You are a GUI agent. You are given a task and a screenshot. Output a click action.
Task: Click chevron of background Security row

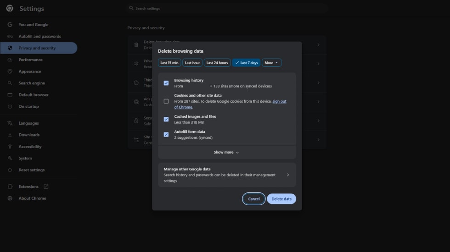pyautogui.click(x=318, y=121)
